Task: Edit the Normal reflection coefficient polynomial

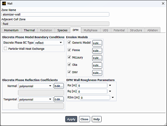Action: (x=59, y=86)
